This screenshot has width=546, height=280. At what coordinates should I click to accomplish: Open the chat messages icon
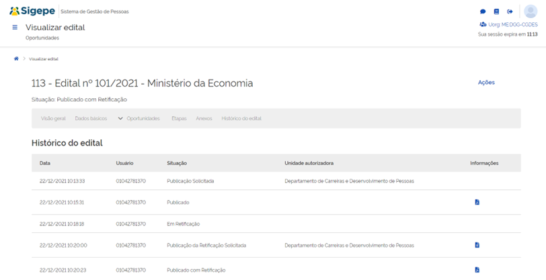483,11
